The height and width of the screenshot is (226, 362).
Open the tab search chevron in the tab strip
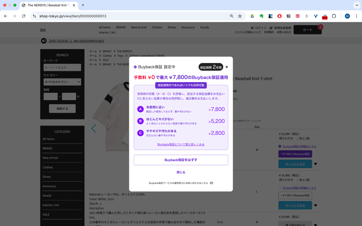point(357,5)
